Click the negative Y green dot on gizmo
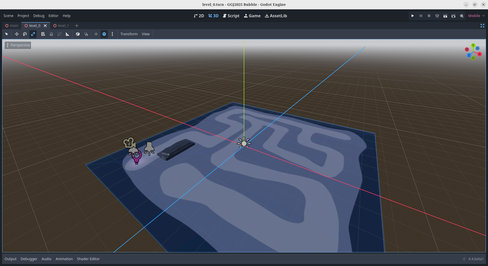 (473, 58)
